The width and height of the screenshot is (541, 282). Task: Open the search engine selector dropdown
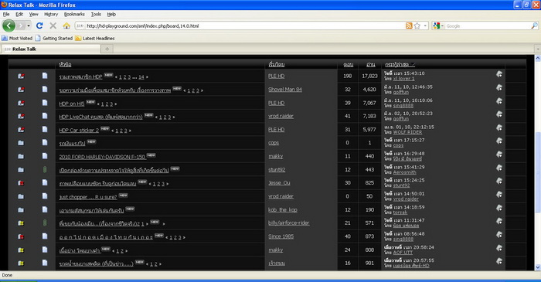point(438,25)
